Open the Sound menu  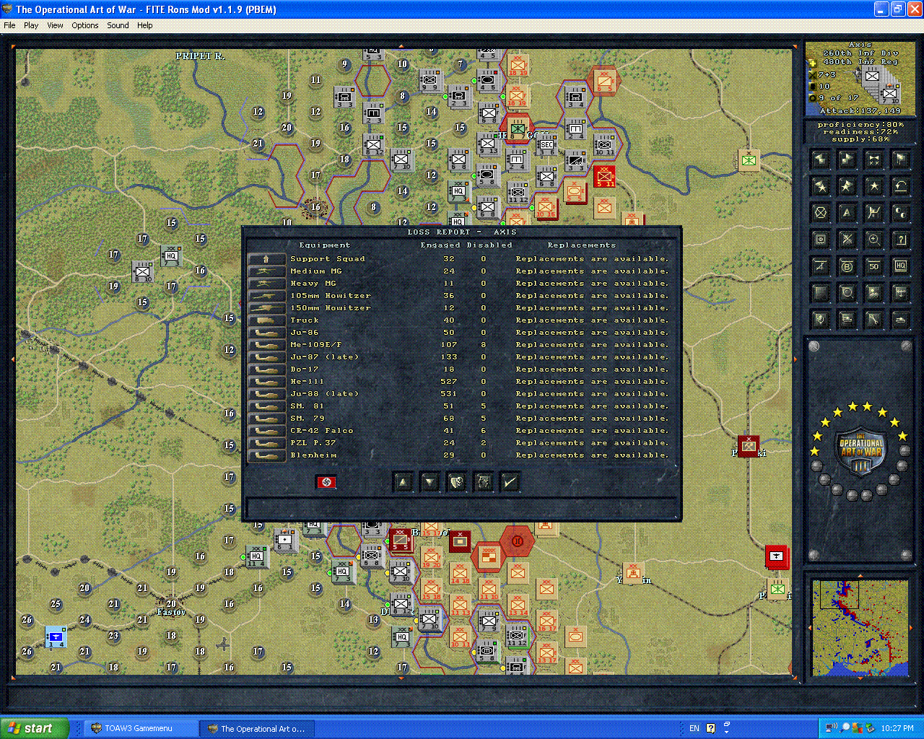[118, 25]
